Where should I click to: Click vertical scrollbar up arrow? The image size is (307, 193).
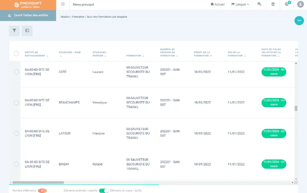coord(296,63)
